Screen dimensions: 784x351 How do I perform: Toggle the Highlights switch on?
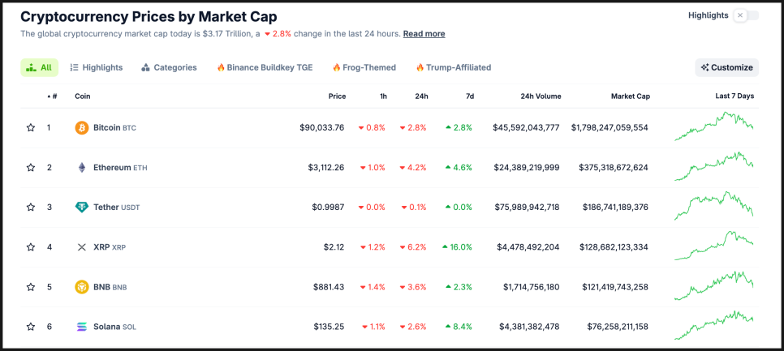(x=746, y=15)
